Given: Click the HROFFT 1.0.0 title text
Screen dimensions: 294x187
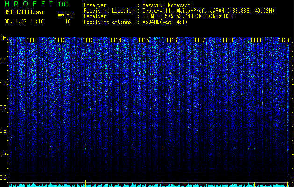Looking at the screenshot, I should [37, 4].
